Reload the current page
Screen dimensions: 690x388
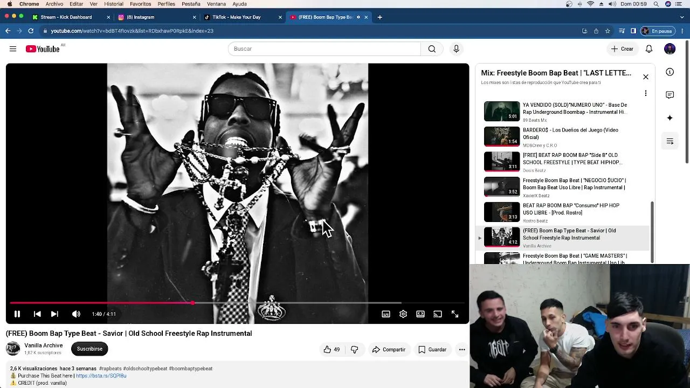click(31, 31)
